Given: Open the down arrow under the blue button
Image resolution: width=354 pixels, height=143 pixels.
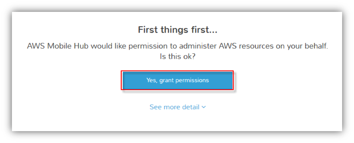Looking at the screenshot, I should (204, 107).
